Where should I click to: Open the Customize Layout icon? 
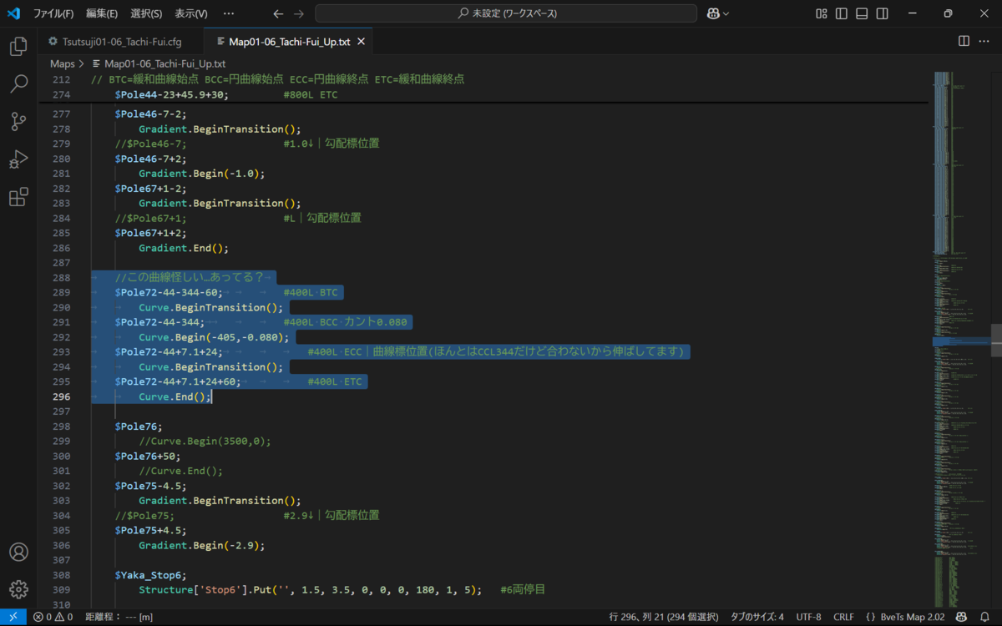[822, 13]
